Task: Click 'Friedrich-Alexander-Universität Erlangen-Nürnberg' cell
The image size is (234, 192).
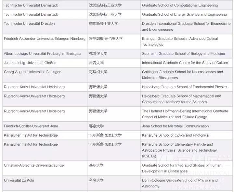Action: point(45,41)
